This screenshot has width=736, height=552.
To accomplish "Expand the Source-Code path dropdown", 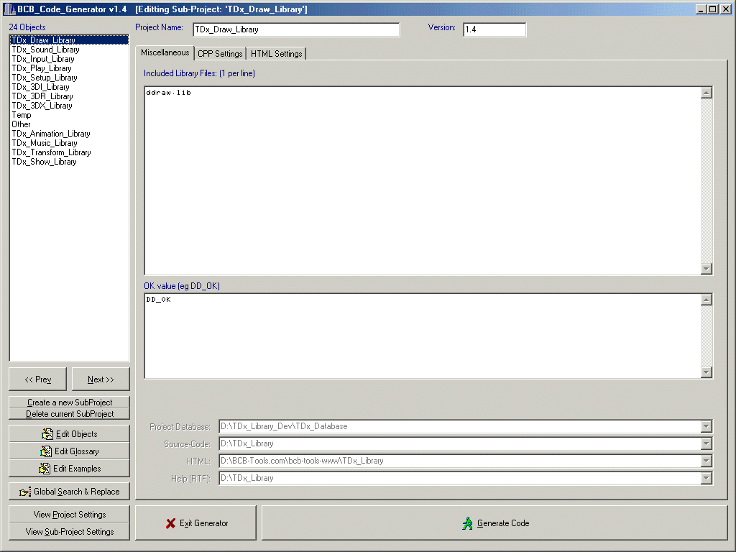I will click(707, 443).
